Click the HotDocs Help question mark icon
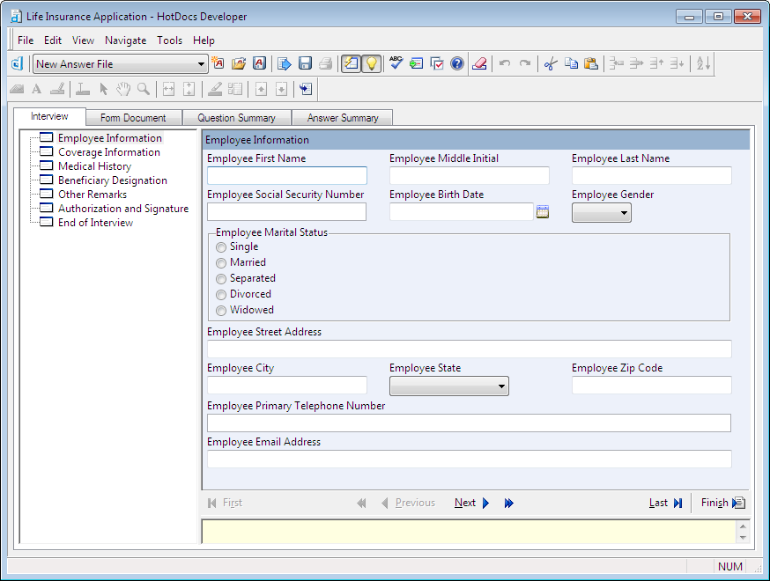 (x=457, y=63)
